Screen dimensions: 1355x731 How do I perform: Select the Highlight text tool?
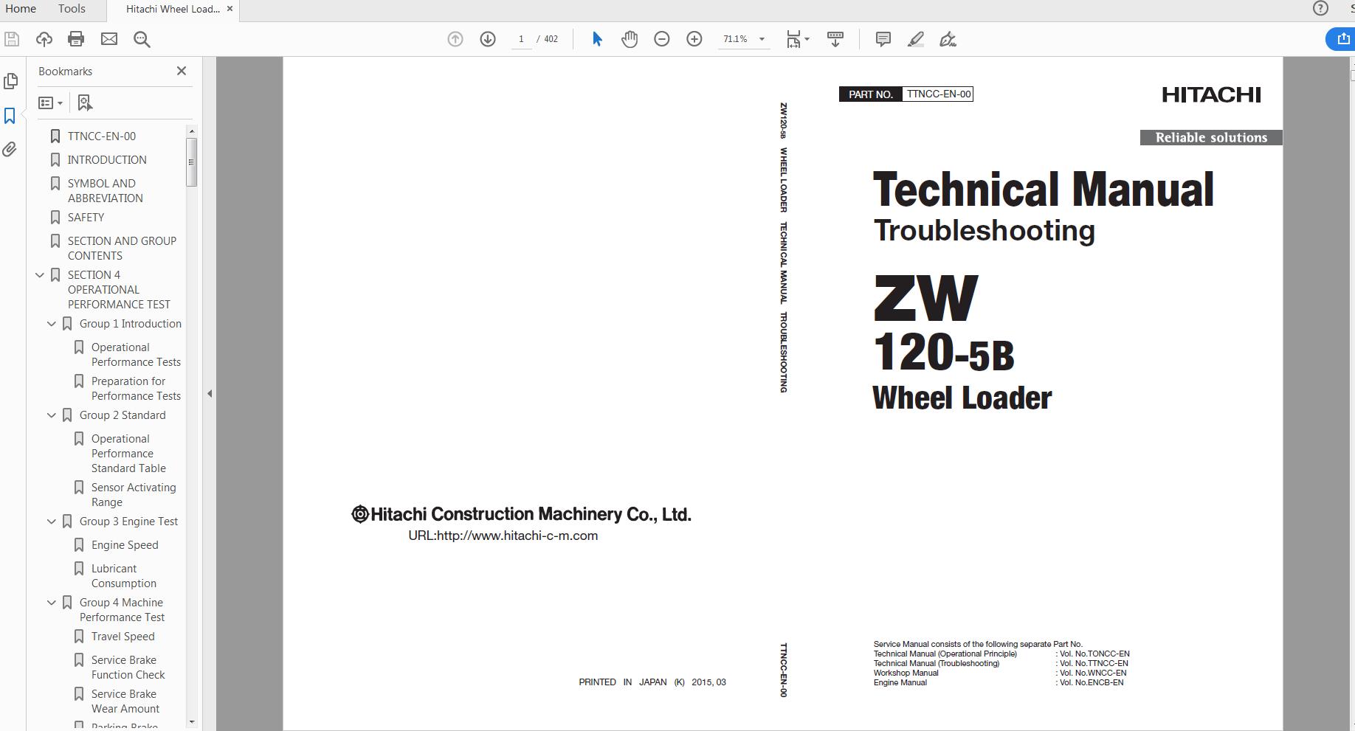click(915, 39)
